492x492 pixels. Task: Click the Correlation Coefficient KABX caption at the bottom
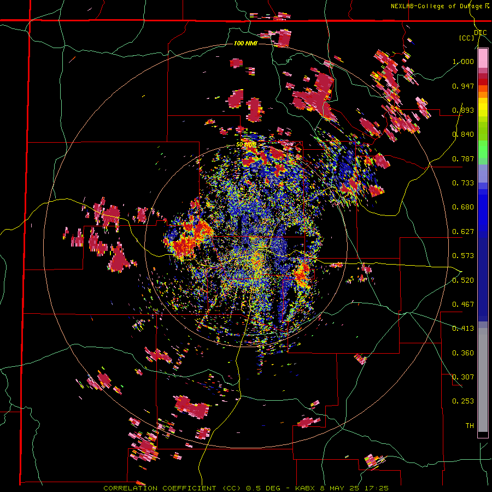click(246, 488)
